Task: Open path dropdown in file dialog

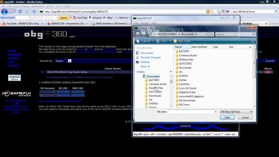Action: [x=207, y=34]
